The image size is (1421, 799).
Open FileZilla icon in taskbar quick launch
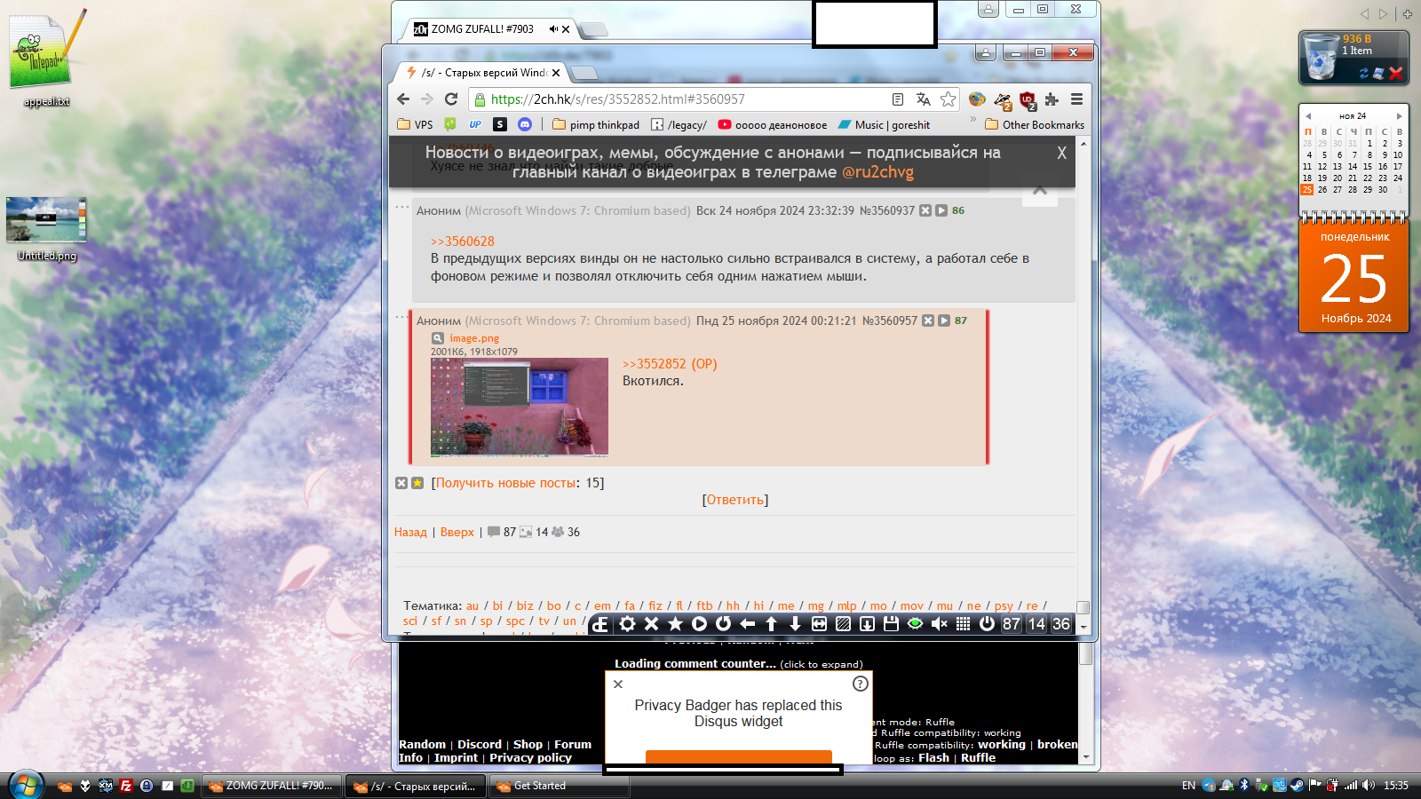coord(126,786)
